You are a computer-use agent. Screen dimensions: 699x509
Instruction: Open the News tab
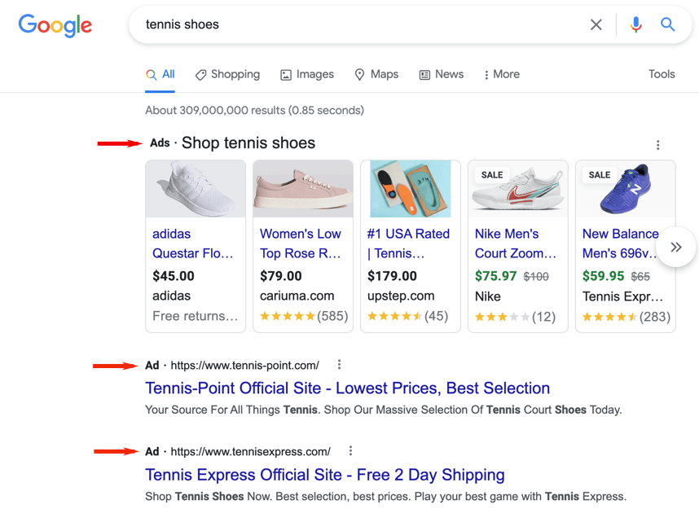pyautogui.click(x=442, y=74)
